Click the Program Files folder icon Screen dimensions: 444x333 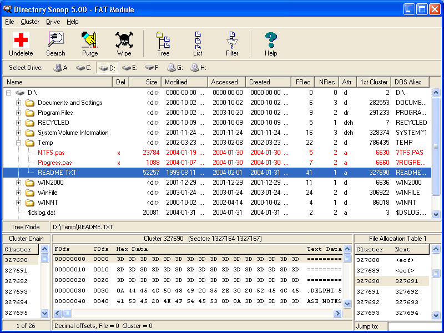coord(30,113)
